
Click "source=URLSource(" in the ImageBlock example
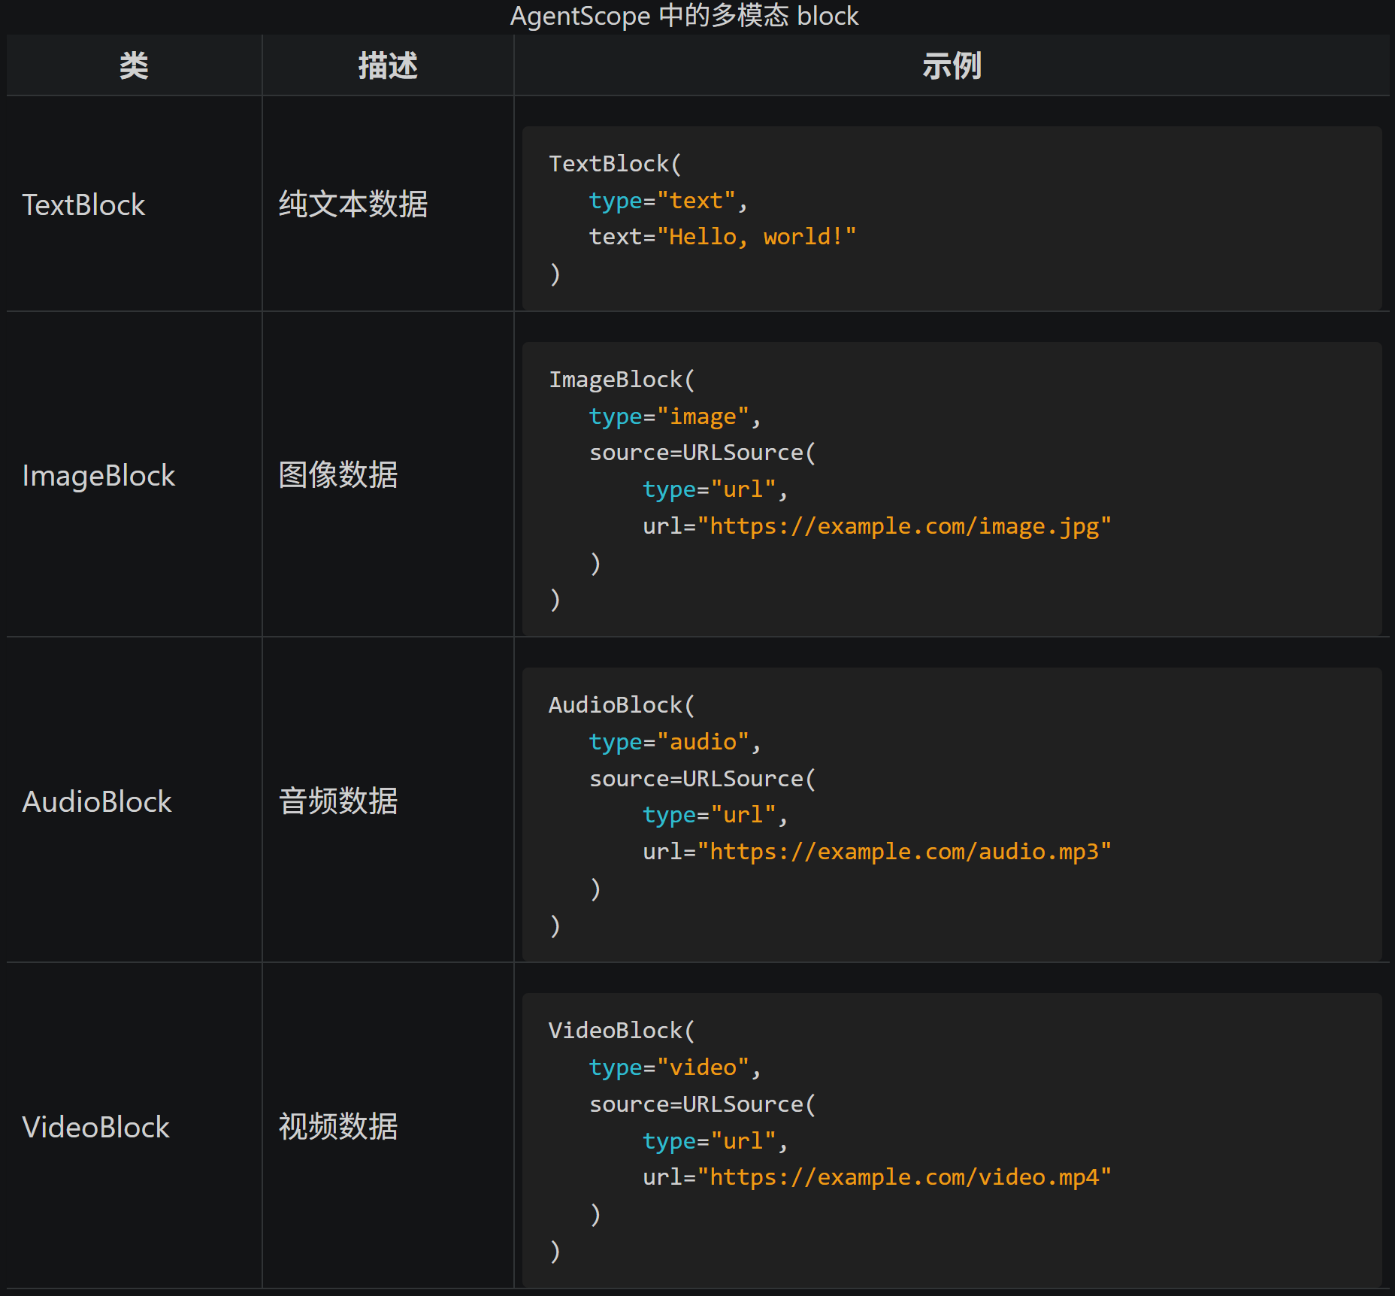coord(702,453)
